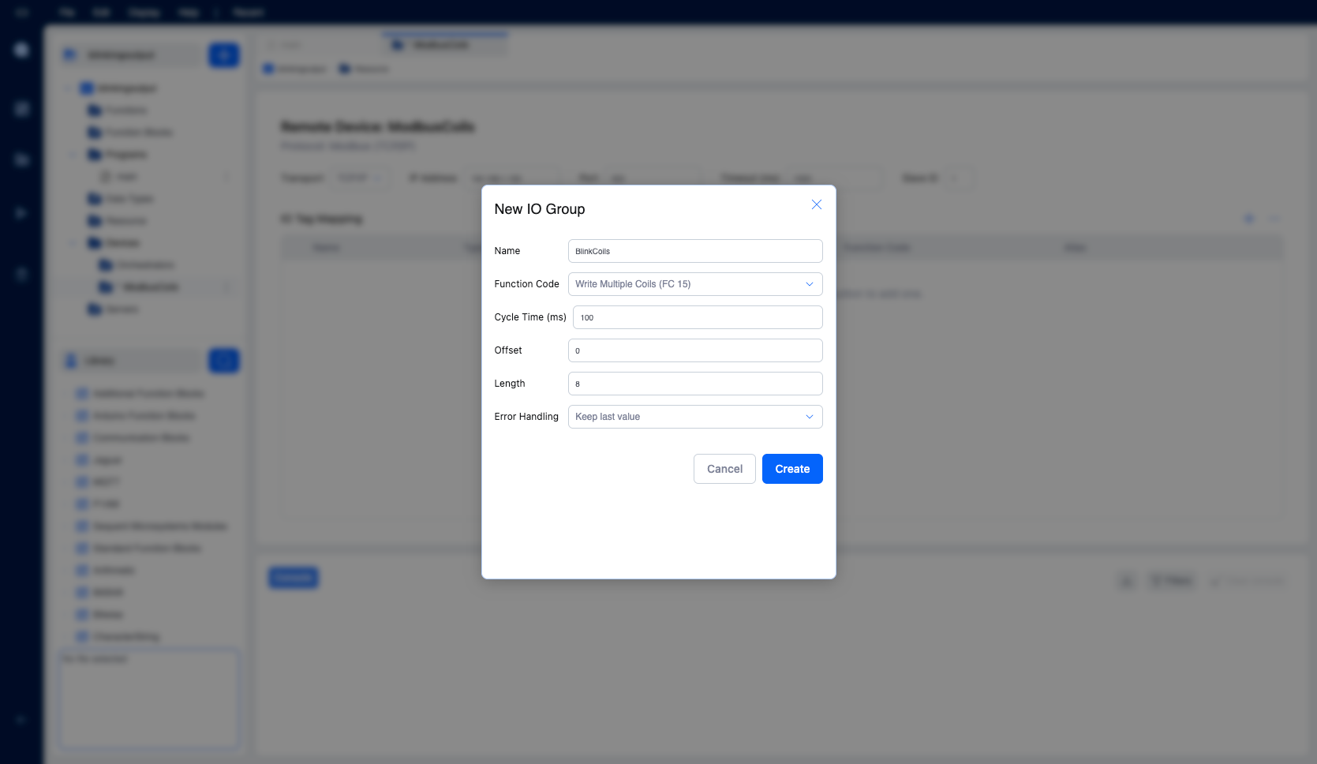Edit the Length input field
Image resolution: width=1317 pixels, height=764 pixels.
pos(695,384)
